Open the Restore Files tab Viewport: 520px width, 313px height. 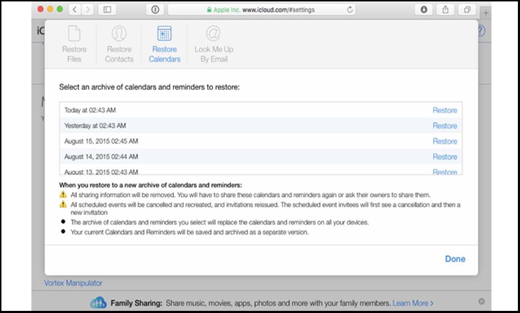[74, 44]
